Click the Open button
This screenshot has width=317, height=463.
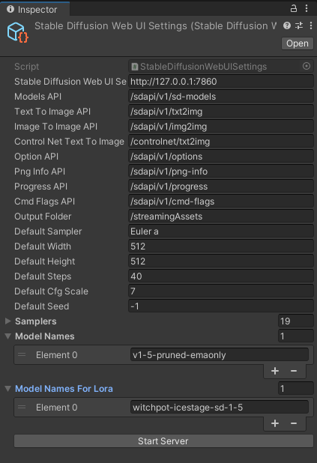(x=298, y=43)
